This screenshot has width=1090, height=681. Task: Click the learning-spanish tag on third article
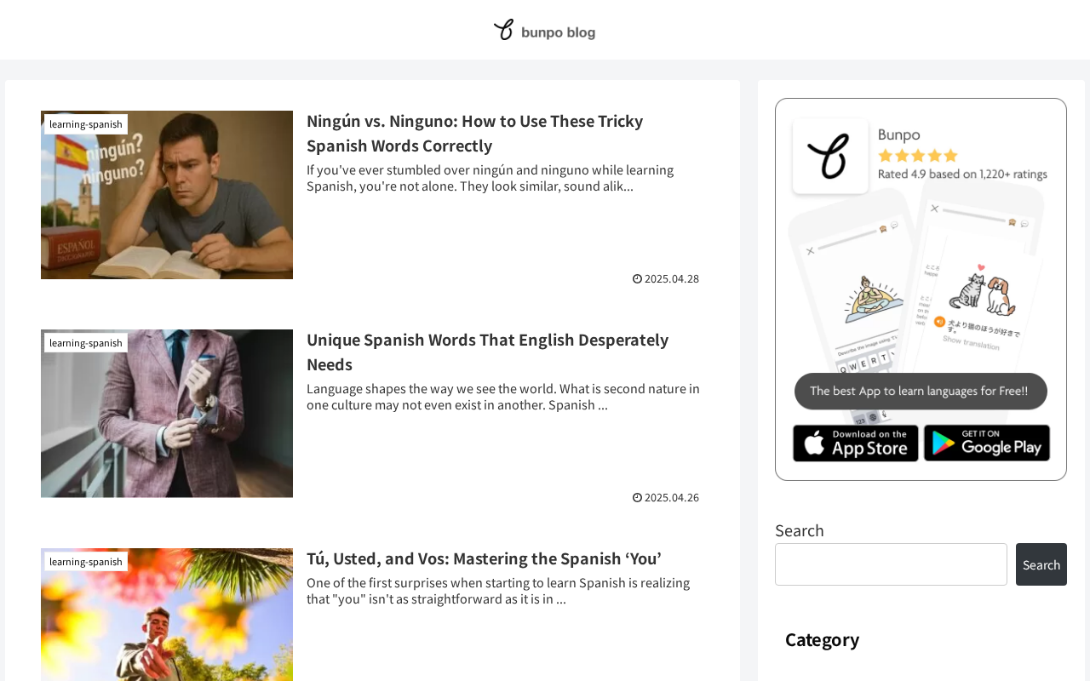coord(86,562)
